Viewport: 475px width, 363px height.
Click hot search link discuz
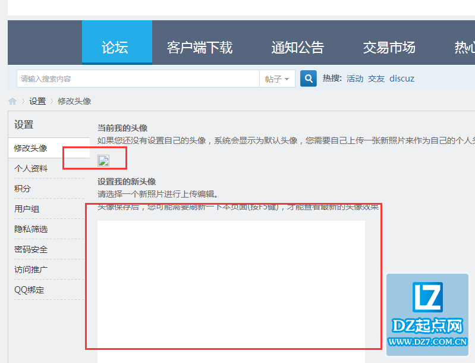[x=402, y=79]
